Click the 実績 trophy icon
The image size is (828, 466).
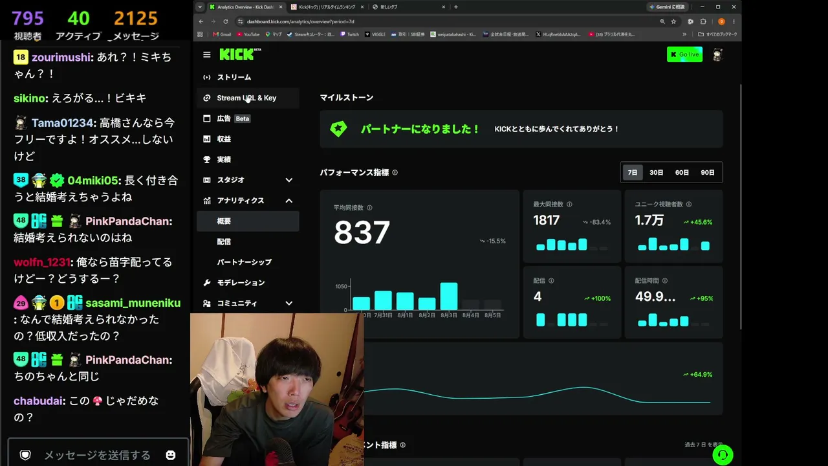click(x=207, y=159)
